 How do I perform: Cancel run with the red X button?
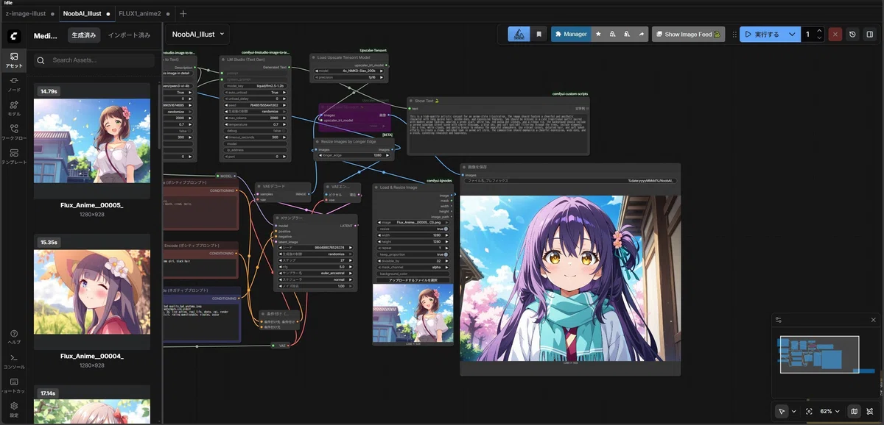click(835, 34)
